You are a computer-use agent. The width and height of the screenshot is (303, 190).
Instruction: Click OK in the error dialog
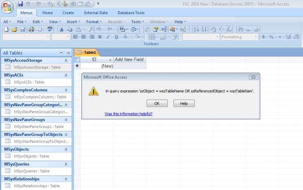click(157, 103)
